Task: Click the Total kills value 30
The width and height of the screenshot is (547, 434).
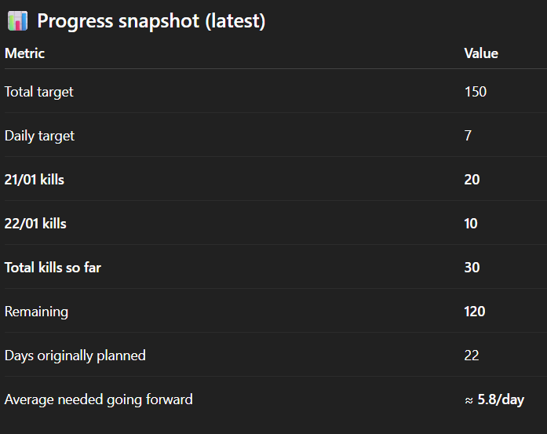Action: pyautogui.click(x=472, y=268)
